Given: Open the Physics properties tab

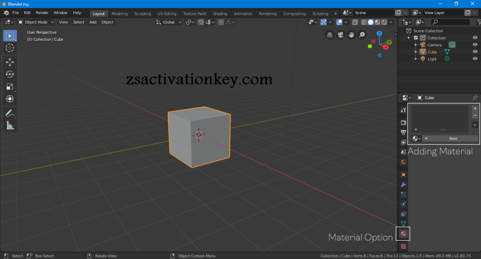Looking at the screenshot, I should pyautogui.click(x=403, y=204).
